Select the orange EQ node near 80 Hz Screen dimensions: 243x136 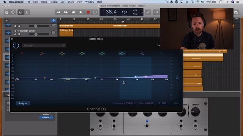tap(45, 78)
